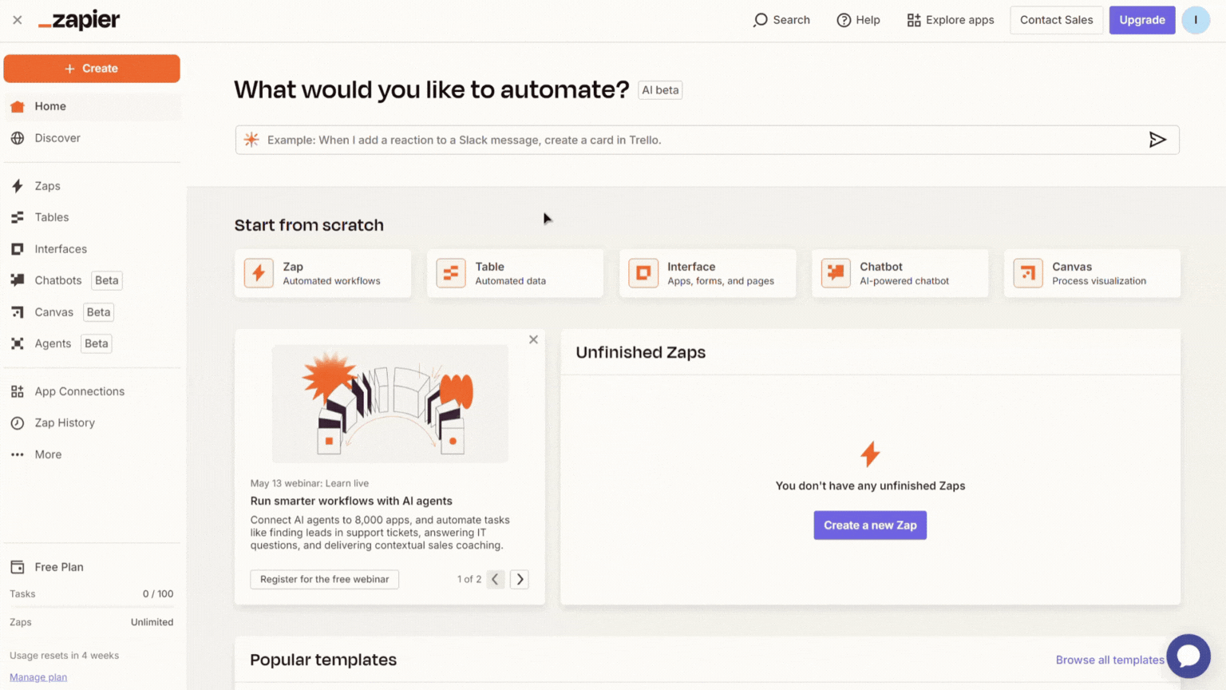Click the Interfaces icon in sidebar
1226x690 pixels.
(18, 249)
